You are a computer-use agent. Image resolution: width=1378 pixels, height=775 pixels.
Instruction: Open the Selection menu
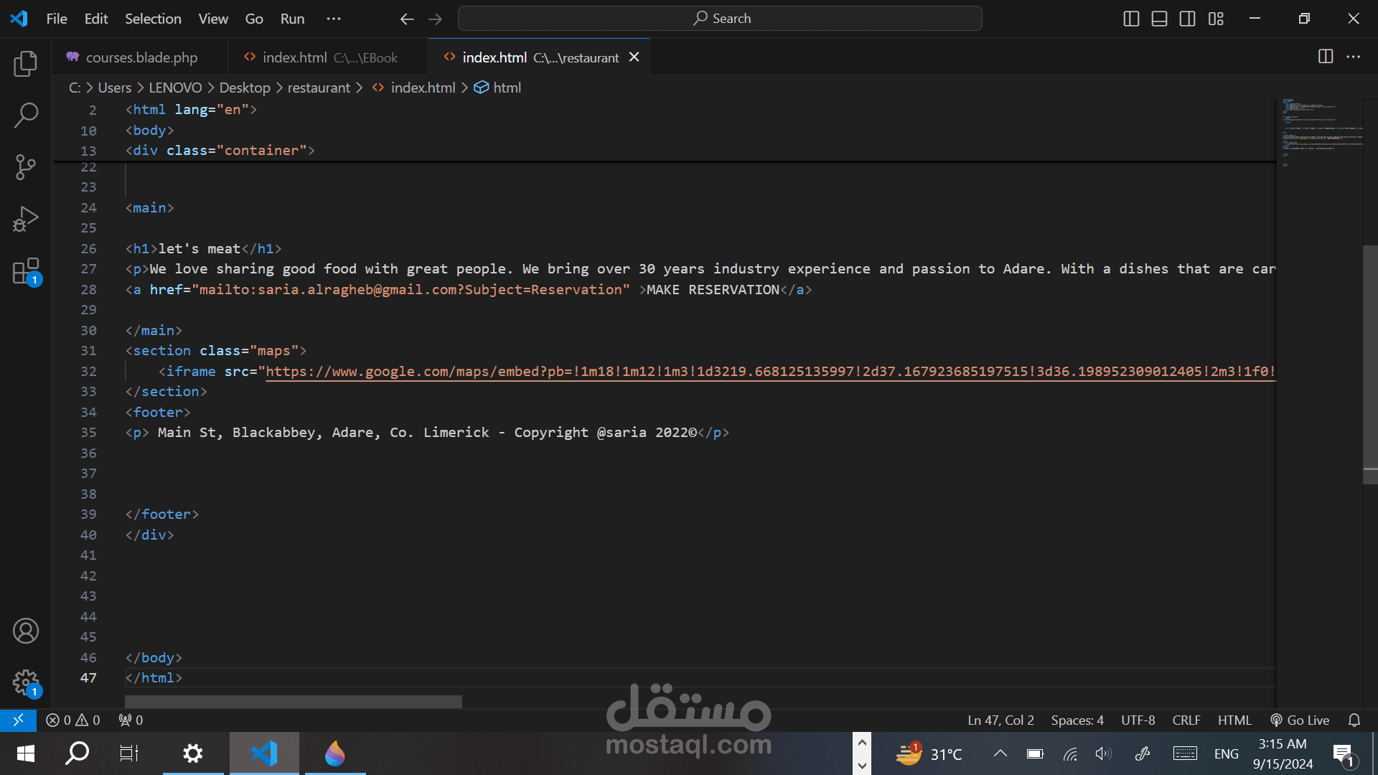pos(153,19)
